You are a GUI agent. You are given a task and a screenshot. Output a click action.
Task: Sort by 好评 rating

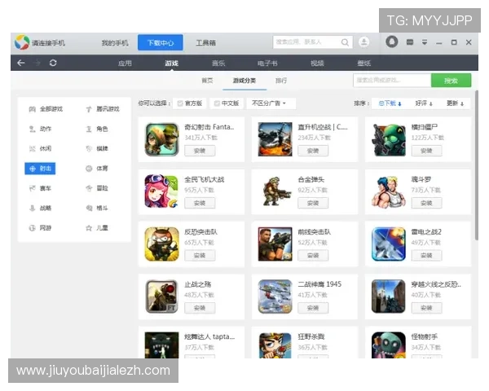coord(424,103)
